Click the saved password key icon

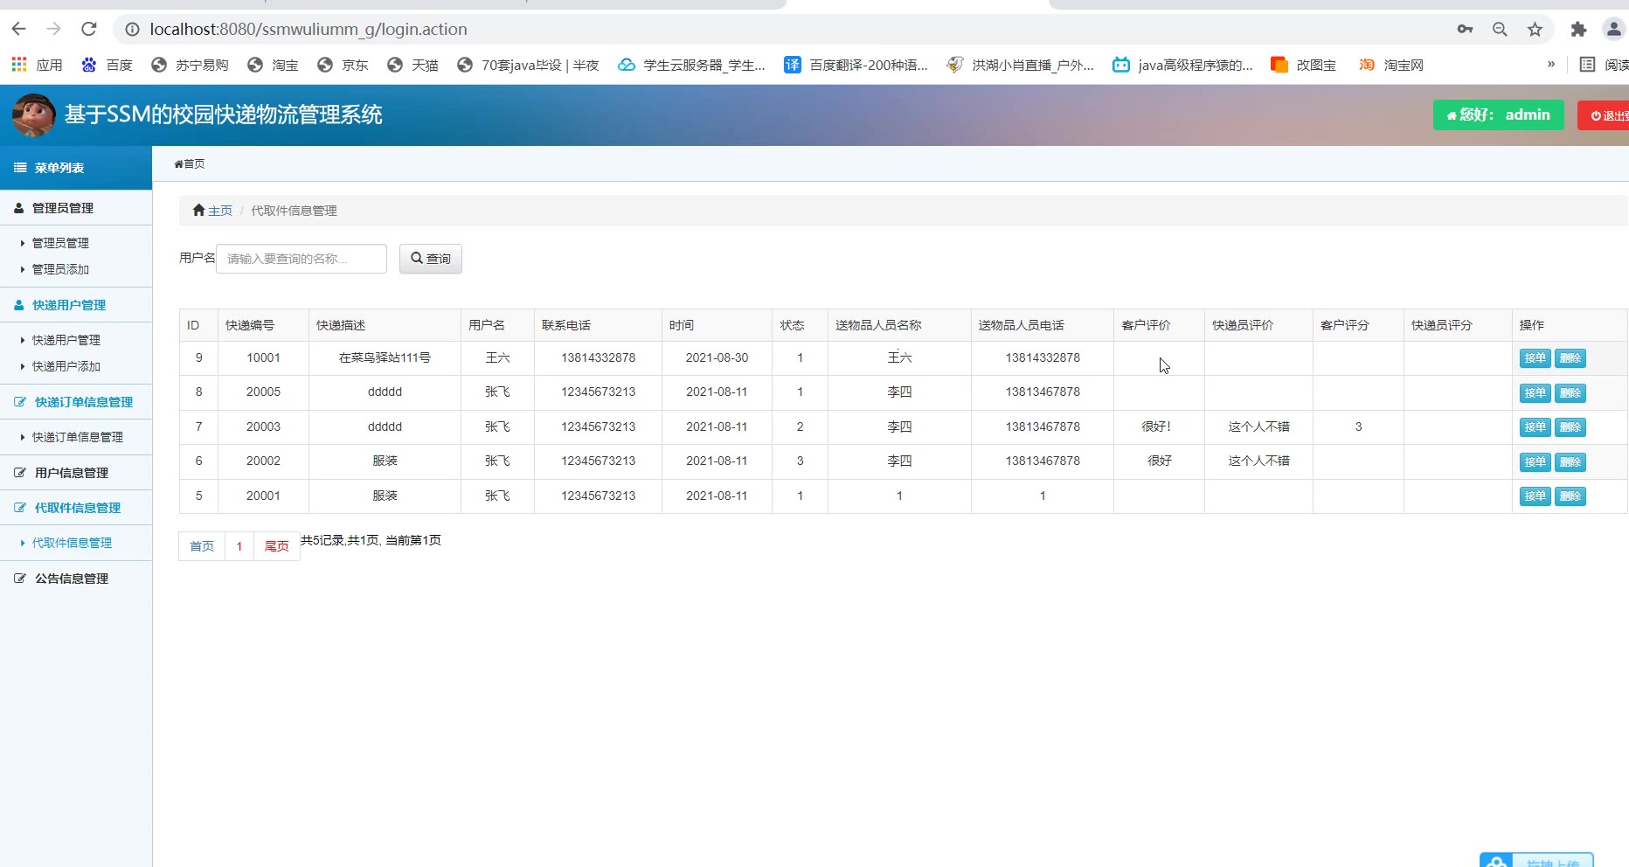tap(1465, 29)
